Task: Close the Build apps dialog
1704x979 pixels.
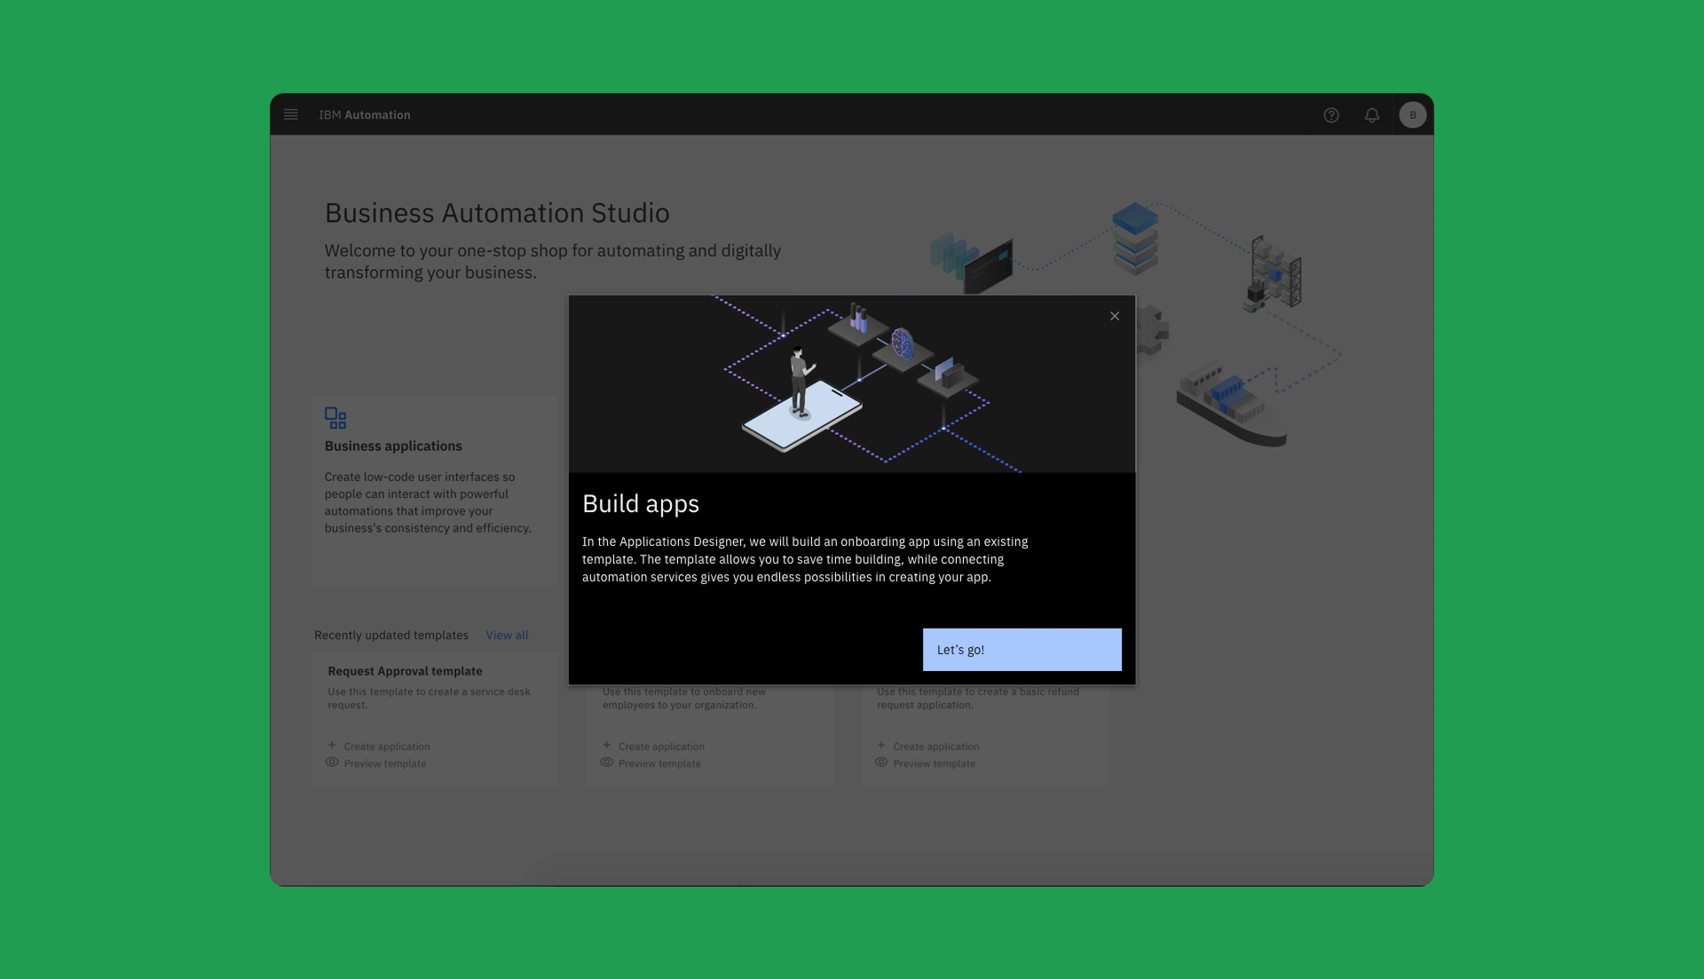Action: [x=1115, y=316]
